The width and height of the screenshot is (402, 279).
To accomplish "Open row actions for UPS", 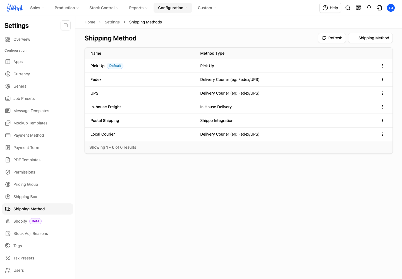I will [x=382, y=93].
